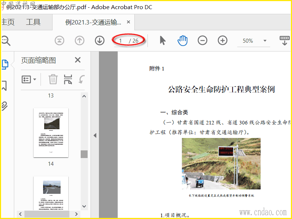The height and width of the screenshot is (219, 292).
Task: Zoom out with the minus icon
Action: pos(203,41)
